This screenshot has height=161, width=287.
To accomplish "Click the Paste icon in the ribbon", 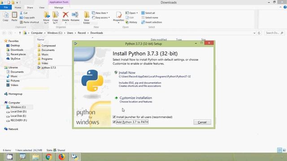I will (x=14, y=17).
